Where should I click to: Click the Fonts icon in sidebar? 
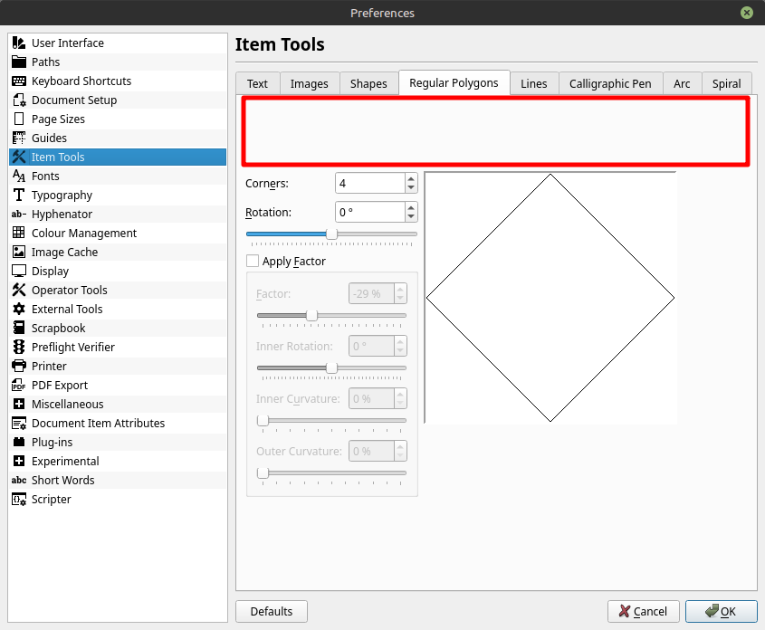[19, 177]
